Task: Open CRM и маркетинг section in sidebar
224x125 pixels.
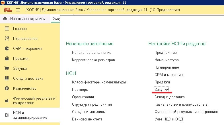Action: pos(28,49)
